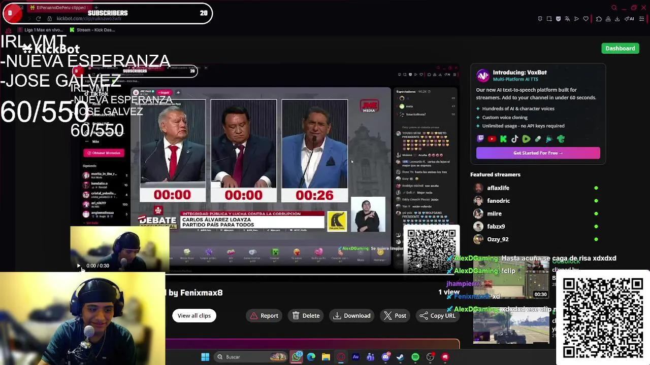Click the TikTok platform icon
Screen dimensions: 650x365
point(514,139)
